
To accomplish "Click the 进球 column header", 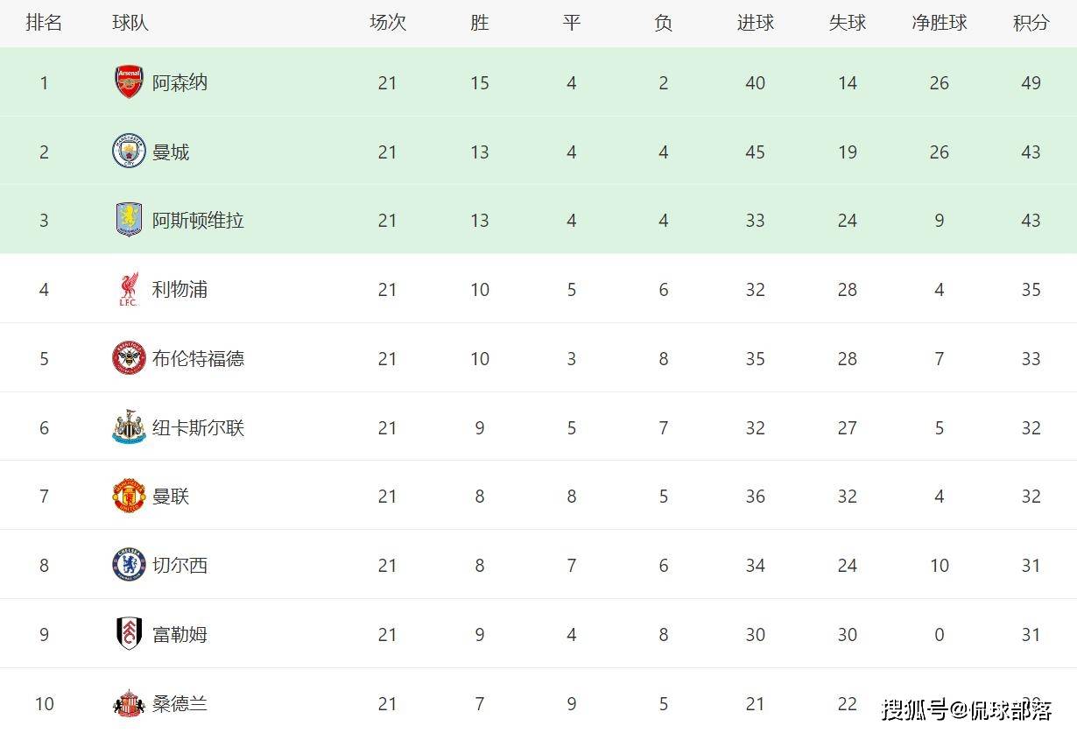I will coord(755,23).
